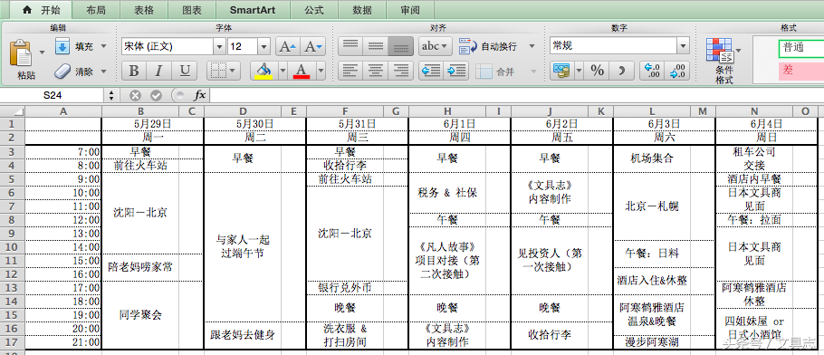Select the 同学聚会 cell
Viewport: 824px width, 355px height.
pyautogui.click(x=140, y=315)
